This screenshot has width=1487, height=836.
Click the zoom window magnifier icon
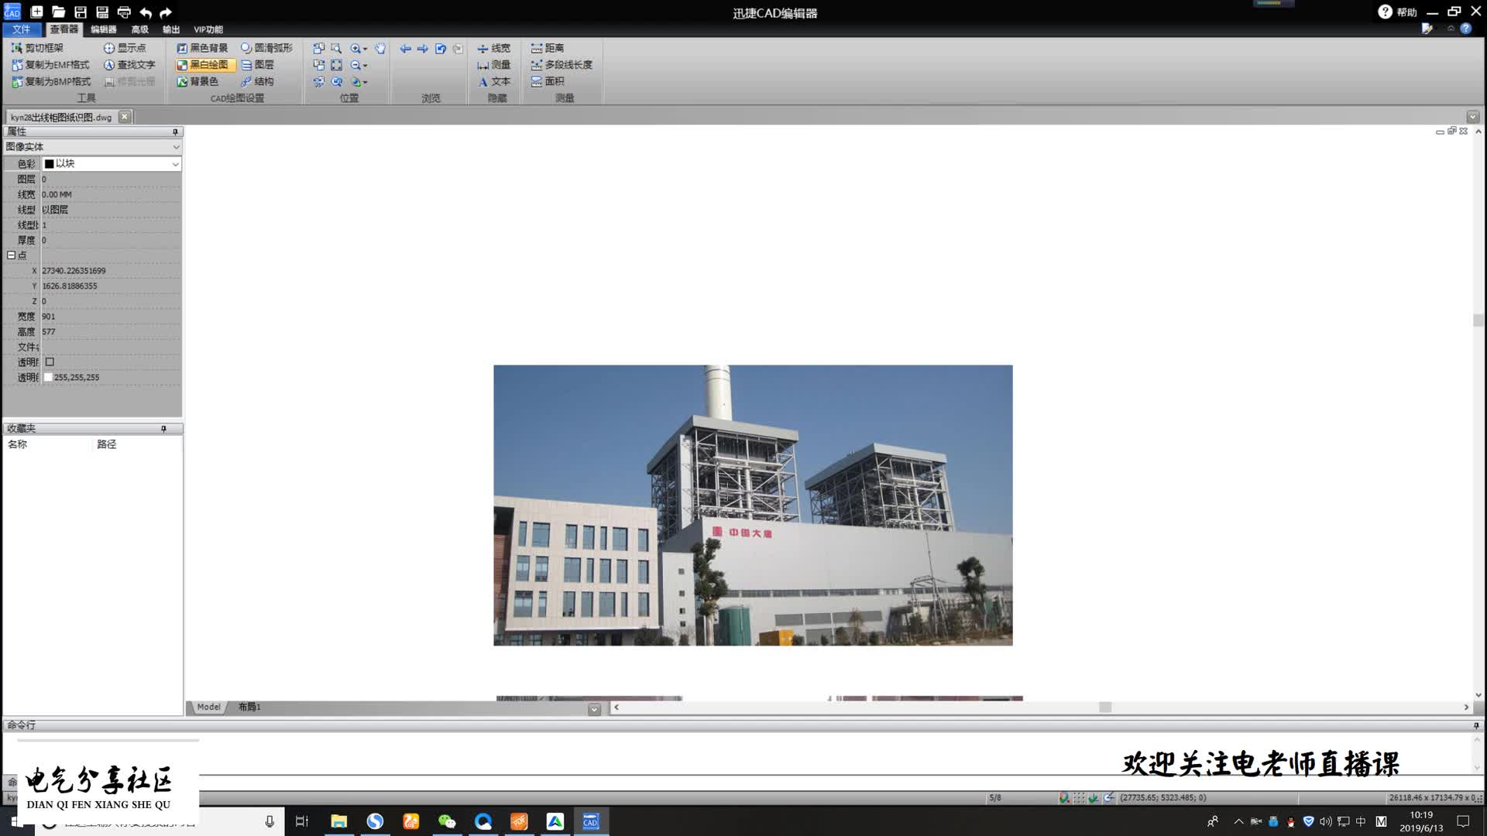coord(336,48)
